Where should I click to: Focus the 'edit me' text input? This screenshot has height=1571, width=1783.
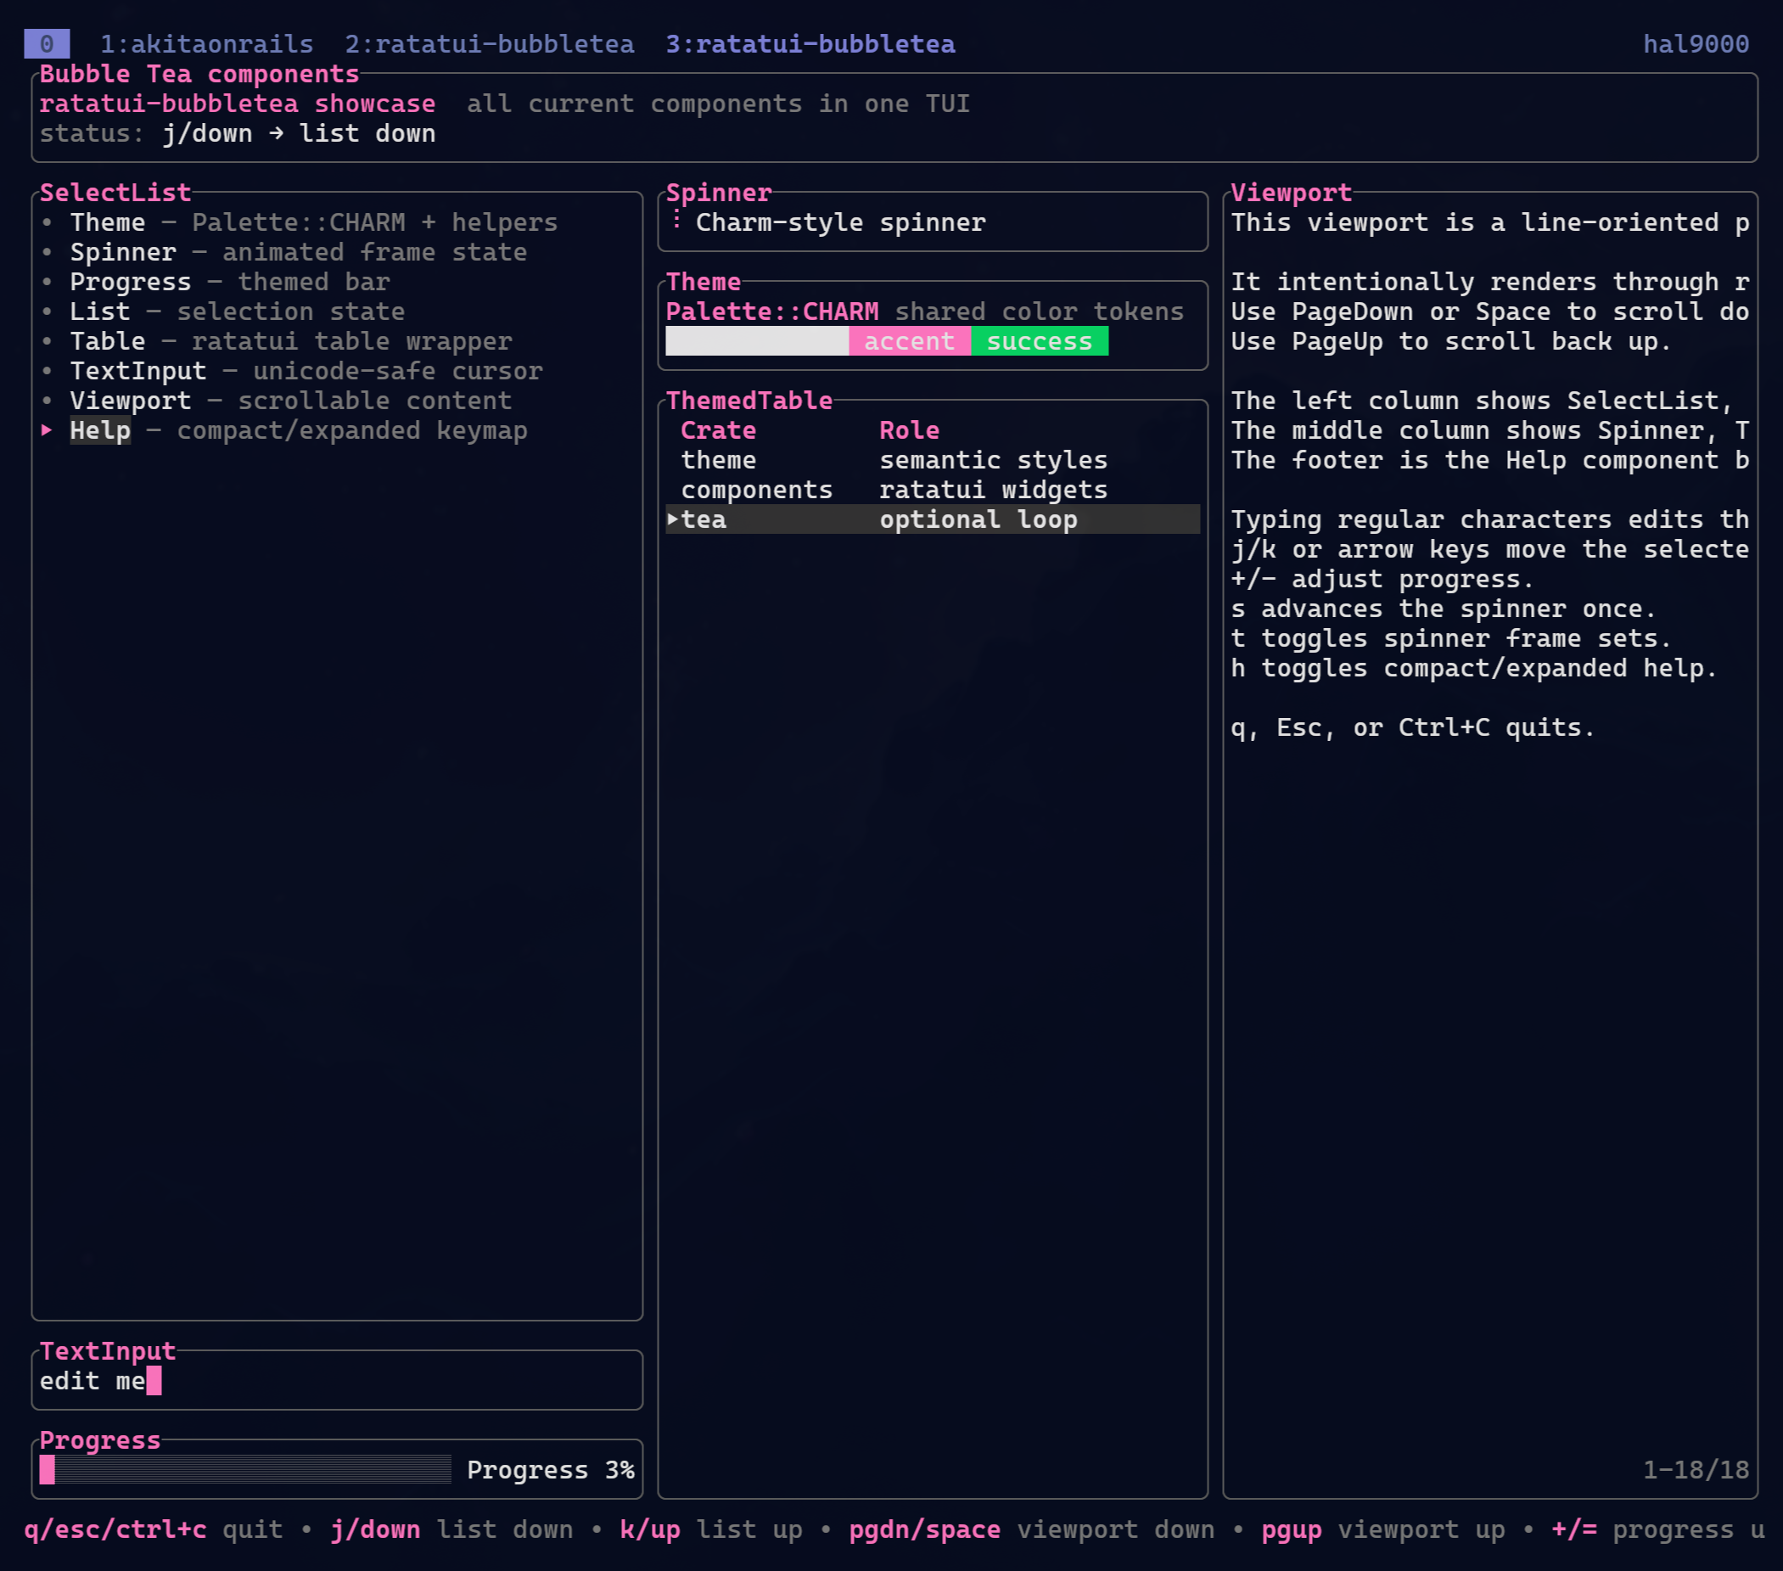point(337,1381)
